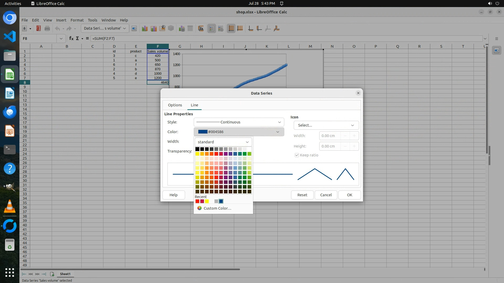Viewport: 504px width, 283px height.
Task: Click the Export as PDF icon
Action: pyautogui.click(x=39, y=28)
